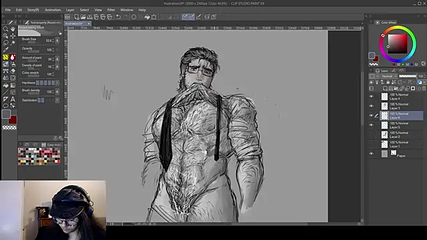Image resolution: width=427 pixels, height=240 pixels.
Task: Open the File menu
Action: [7, 10]
